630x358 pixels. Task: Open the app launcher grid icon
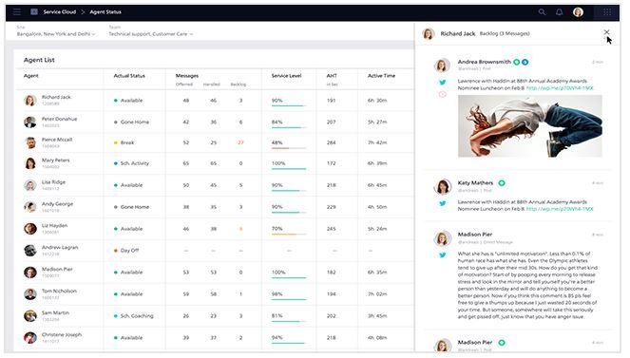click(607, 12)
